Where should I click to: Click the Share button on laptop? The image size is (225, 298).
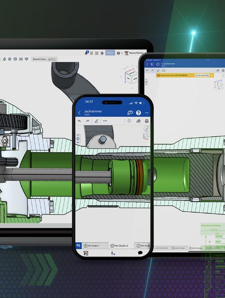coord(110,53)
